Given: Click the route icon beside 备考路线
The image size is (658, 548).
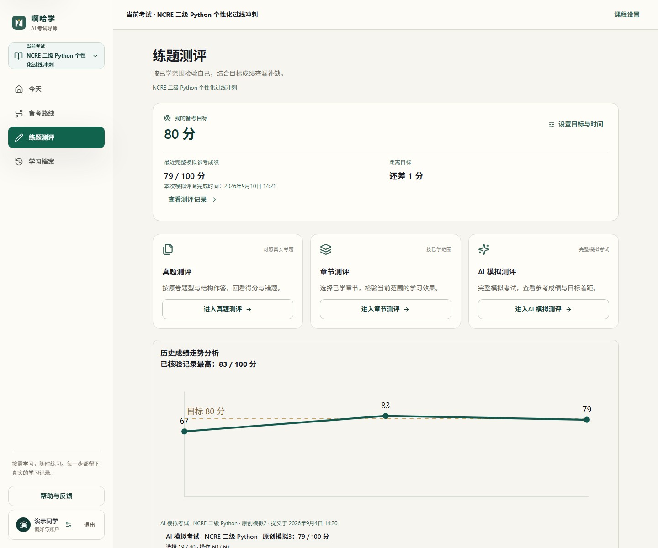Looking at the screenshot, I should tap(19, 113).
